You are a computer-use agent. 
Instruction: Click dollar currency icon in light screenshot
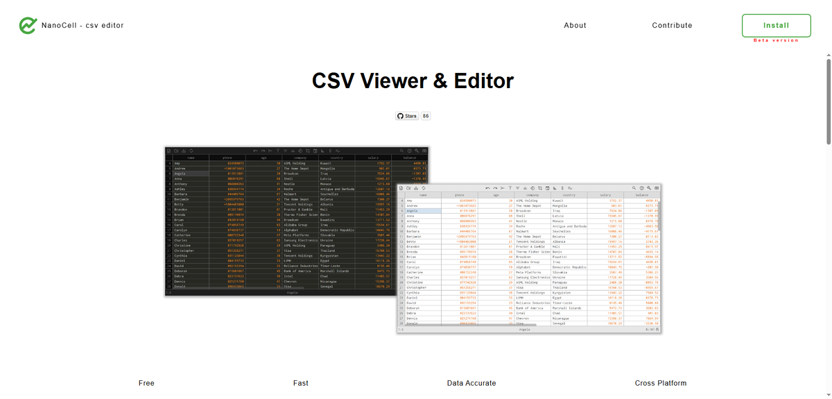pyautogui.click(x=562, y=188)
